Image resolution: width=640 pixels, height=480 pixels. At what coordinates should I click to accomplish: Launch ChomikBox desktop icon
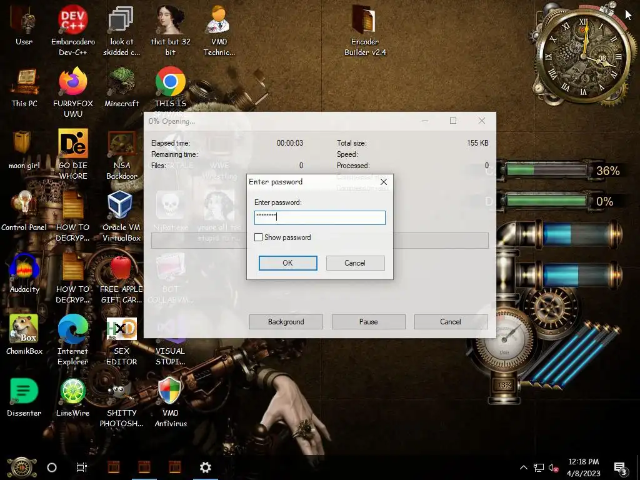click(24, 335)
